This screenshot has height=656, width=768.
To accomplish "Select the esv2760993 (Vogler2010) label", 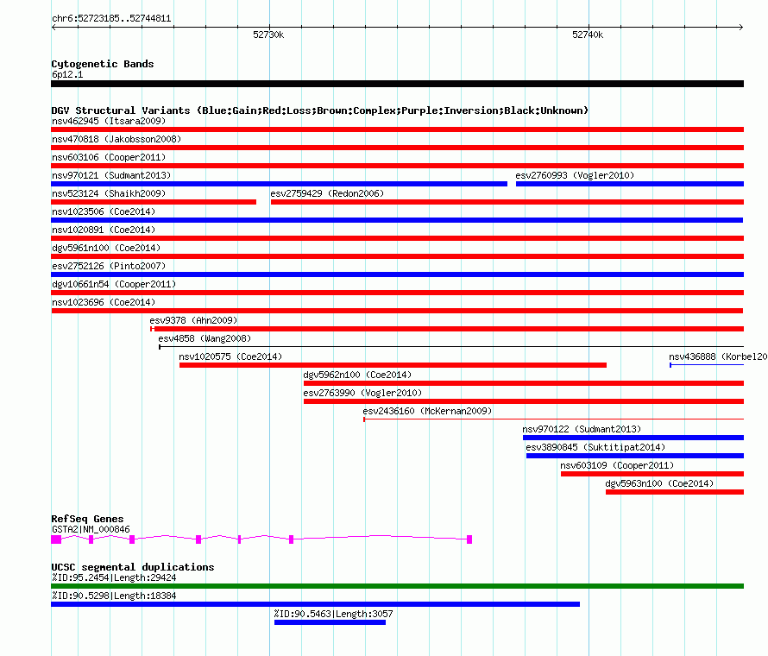I will click(575, 175).
